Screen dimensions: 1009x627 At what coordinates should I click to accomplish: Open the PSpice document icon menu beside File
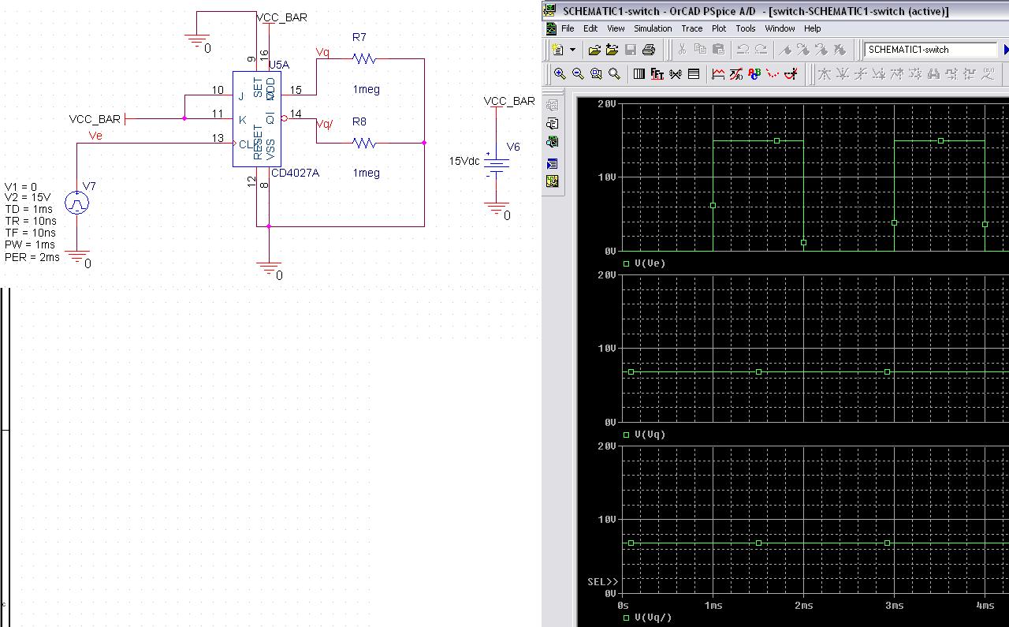(550, 28)
